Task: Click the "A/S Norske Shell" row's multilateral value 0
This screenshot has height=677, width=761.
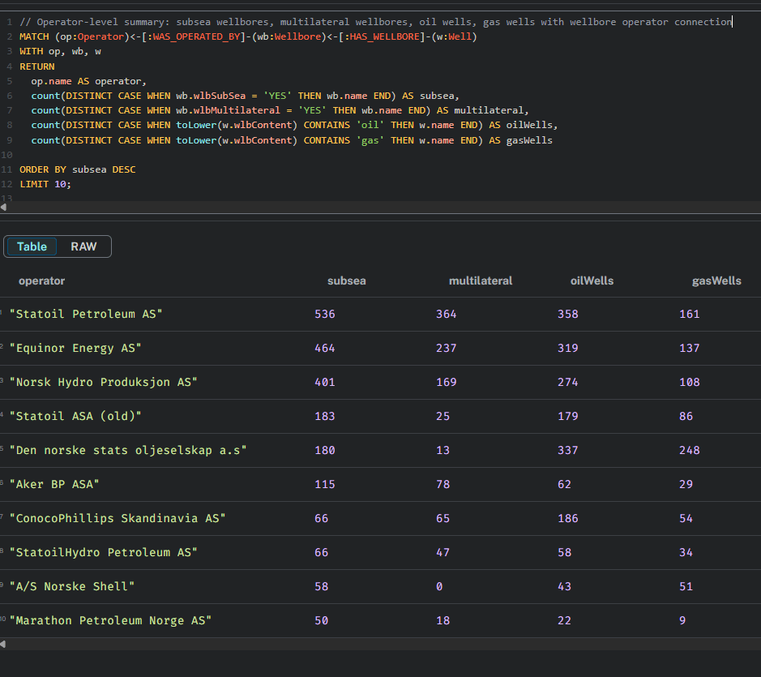Action: 439,586
